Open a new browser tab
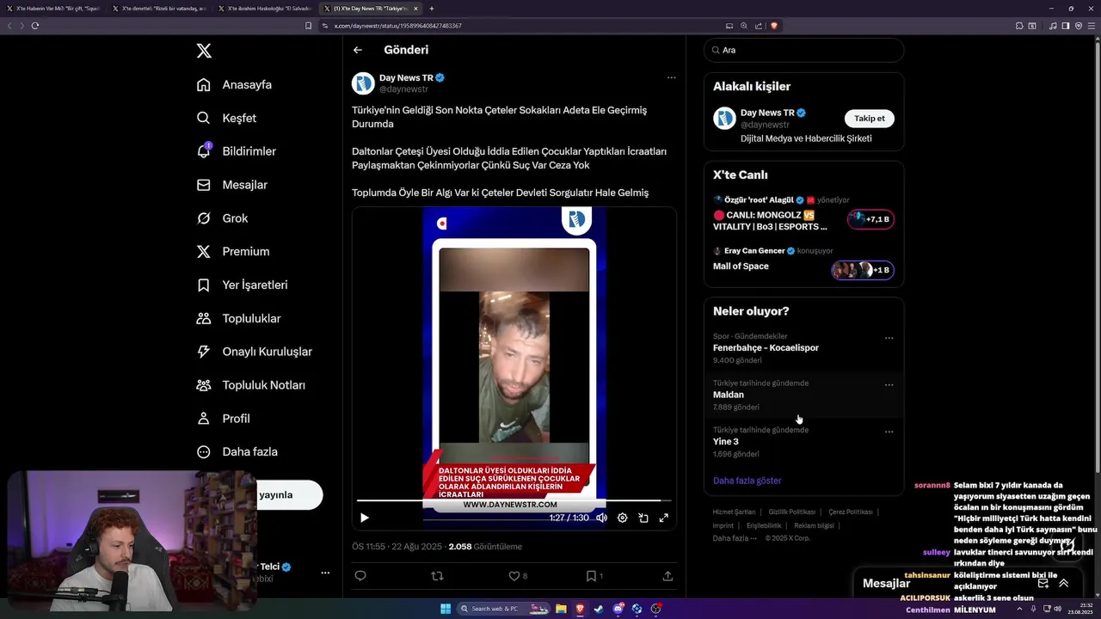1101x619 pixels. 432,9
